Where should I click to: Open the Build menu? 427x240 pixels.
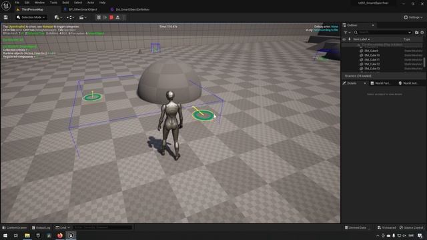tap(65, 3)
